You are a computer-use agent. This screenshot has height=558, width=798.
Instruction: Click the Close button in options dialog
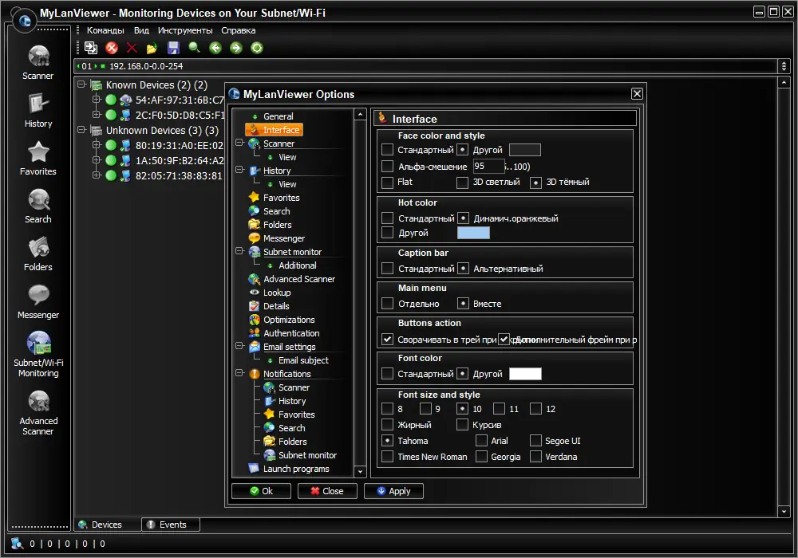[327, 491]
